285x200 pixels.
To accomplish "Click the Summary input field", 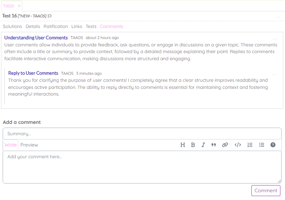I will click(x=142, y=134).
